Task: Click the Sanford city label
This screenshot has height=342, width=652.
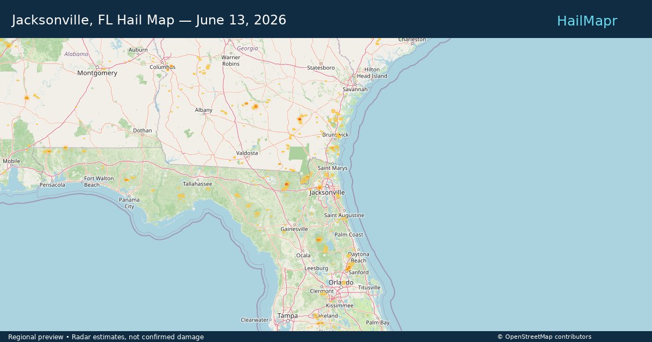Action: pos(359,273)
